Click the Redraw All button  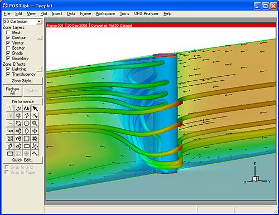12,91
